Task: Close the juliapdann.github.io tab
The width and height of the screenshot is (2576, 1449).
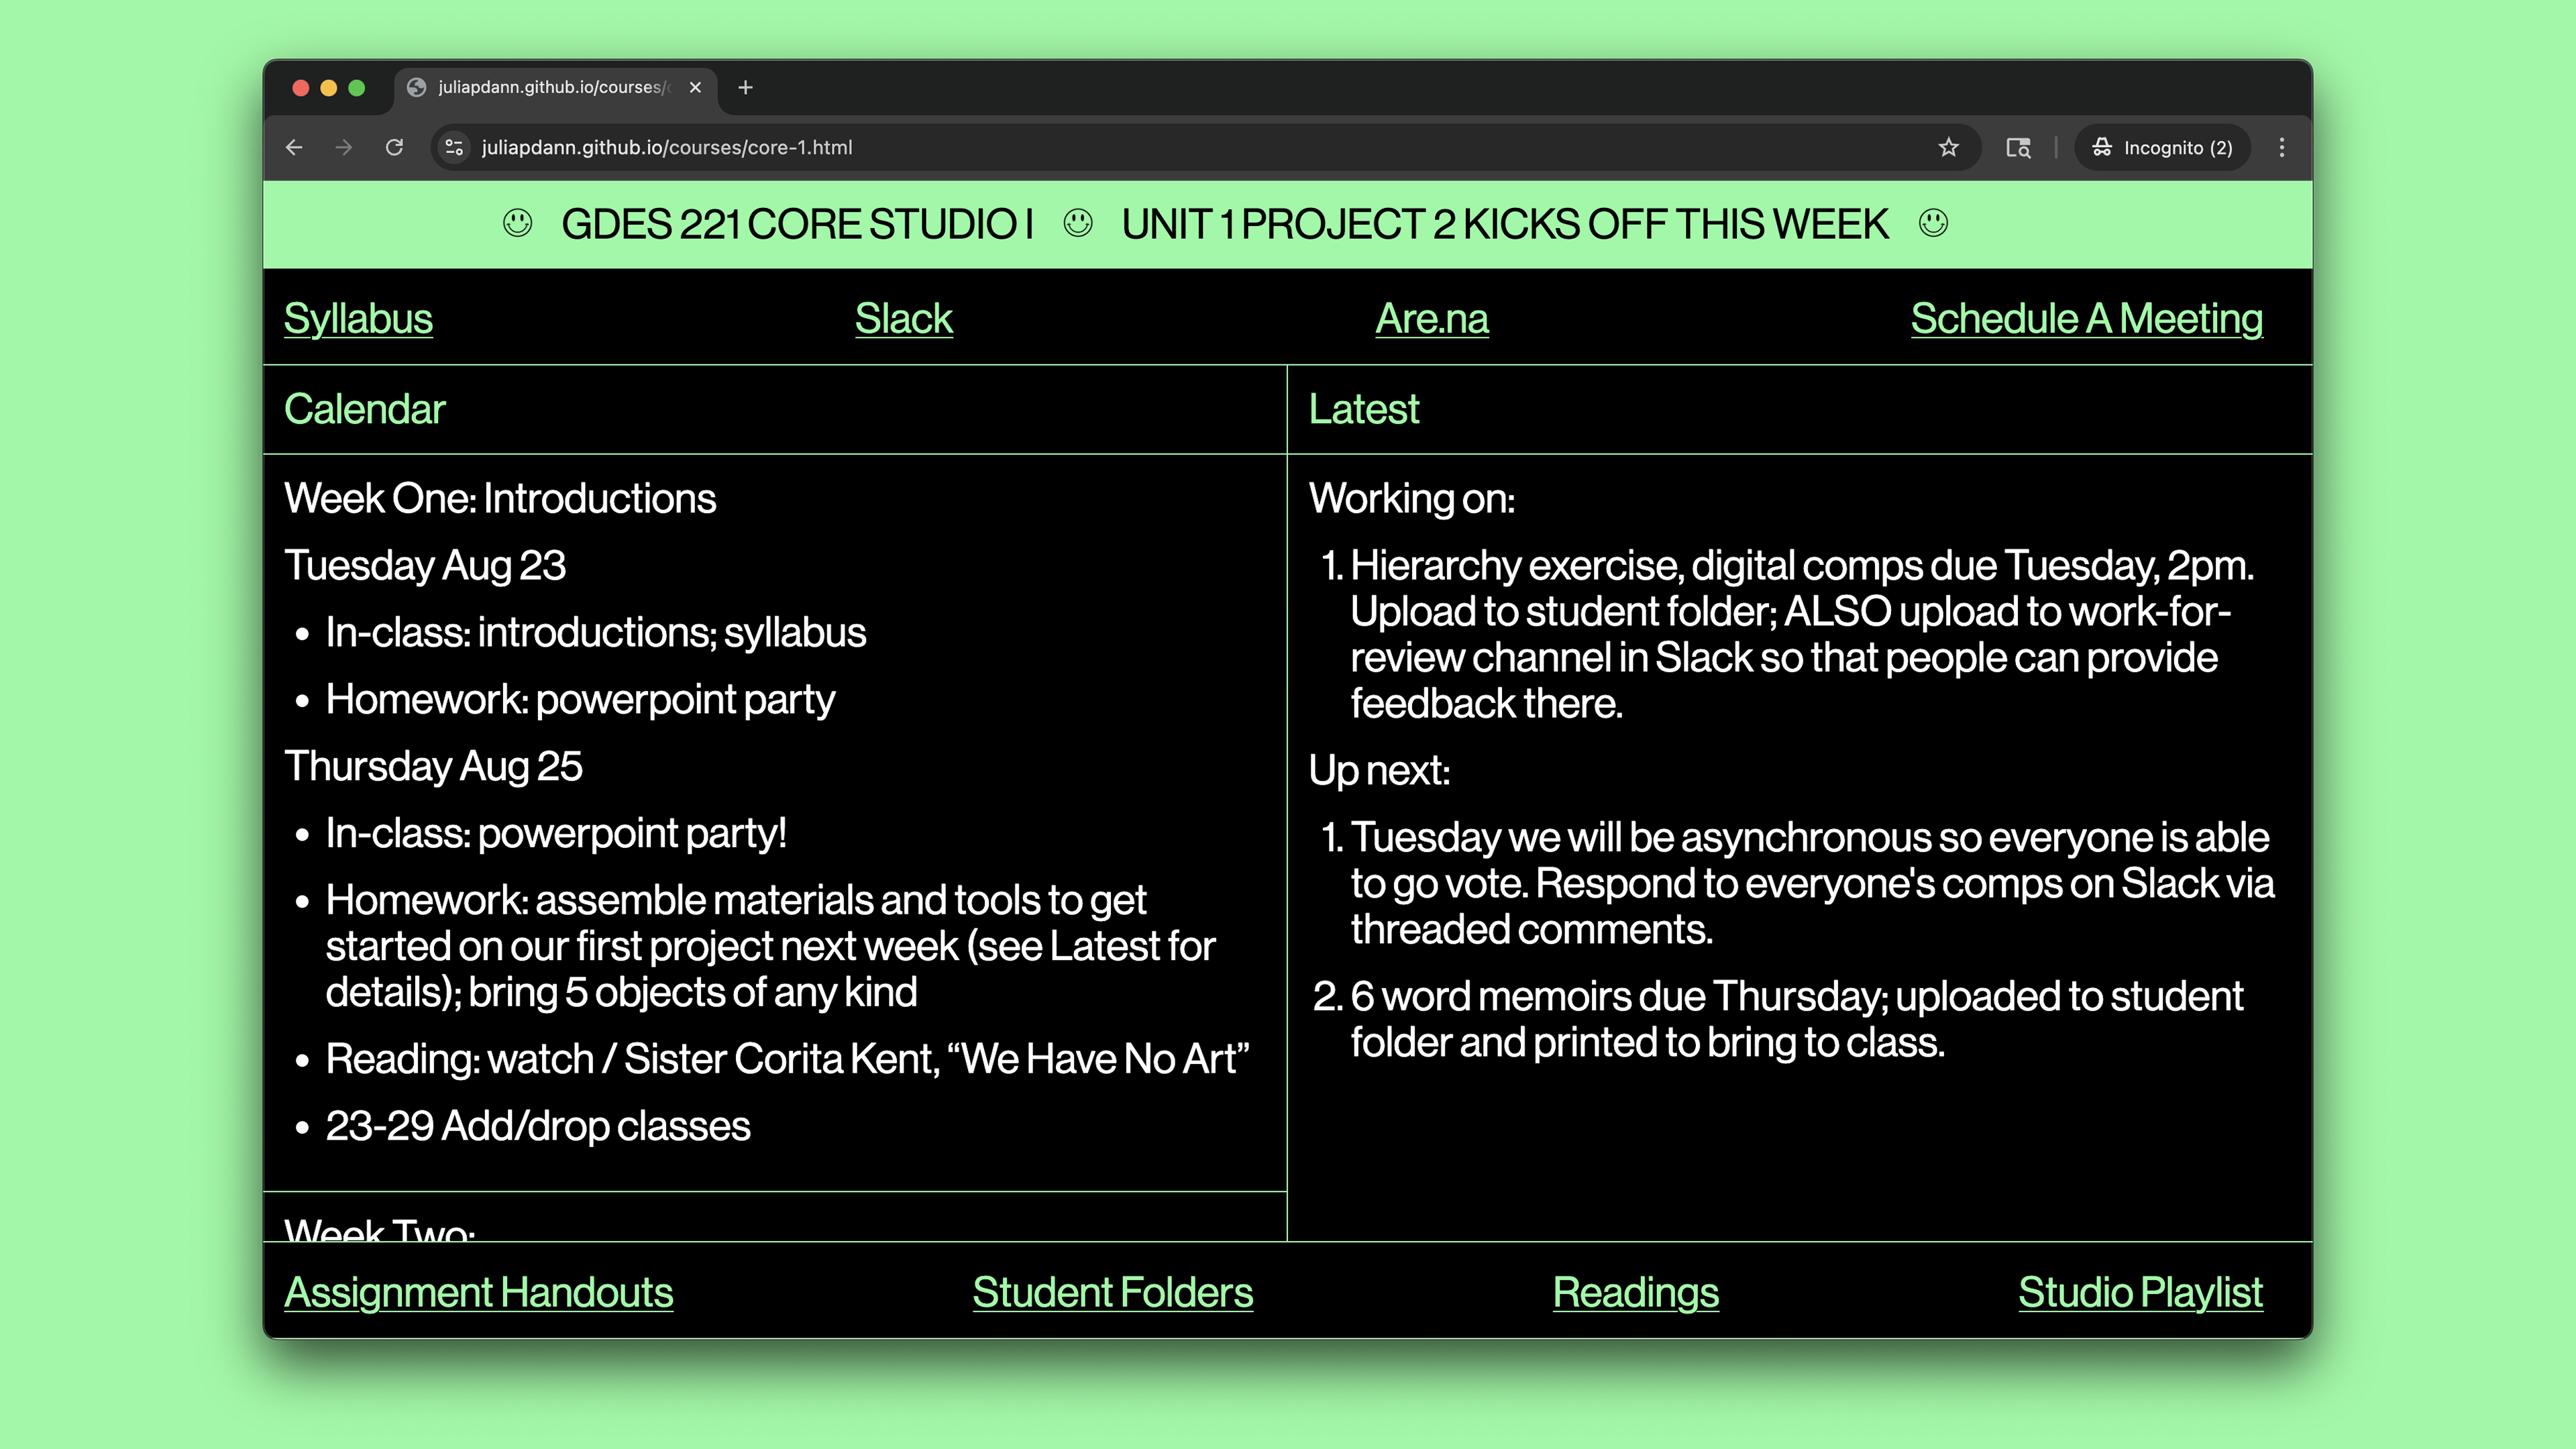Action: tap(695, 87)
